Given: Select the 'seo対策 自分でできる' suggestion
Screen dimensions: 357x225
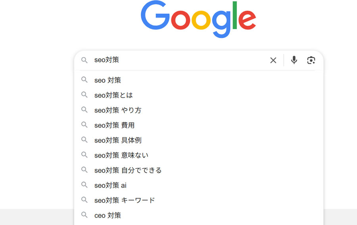Looking at the screenshot, I should click(x=199, y=170).
